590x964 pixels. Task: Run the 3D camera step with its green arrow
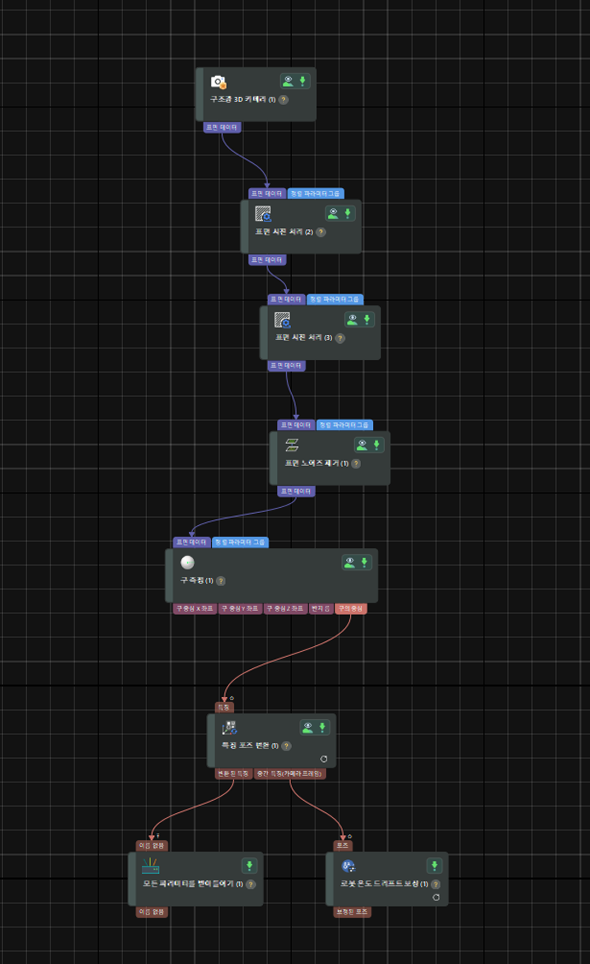pyautogui.click(x=302, y=81)
